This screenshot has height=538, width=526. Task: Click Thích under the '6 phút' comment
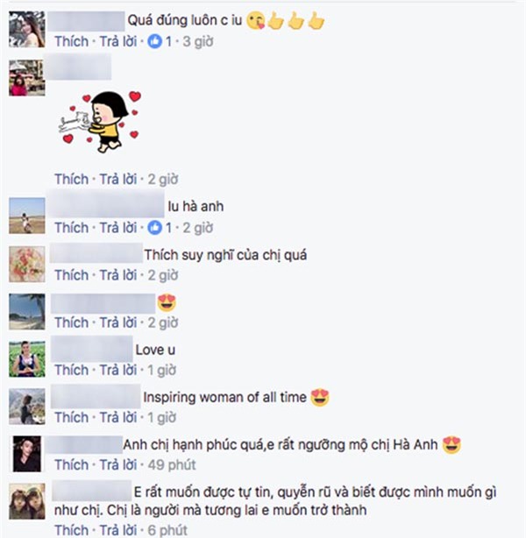click(72, 530)
